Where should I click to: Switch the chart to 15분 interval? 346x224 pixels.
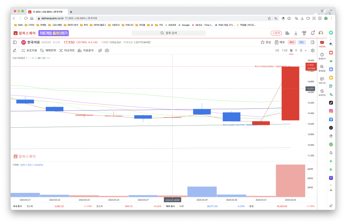click(x=284, y=50)
